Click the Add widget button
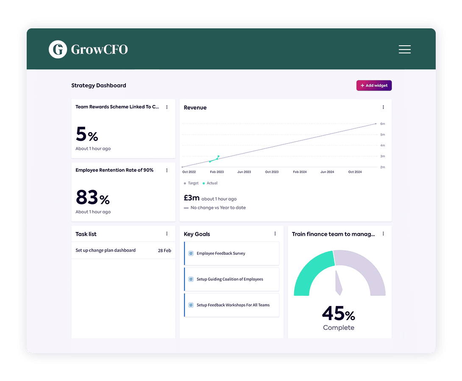Viewport: 462px width, 381px height. [374, 86]
